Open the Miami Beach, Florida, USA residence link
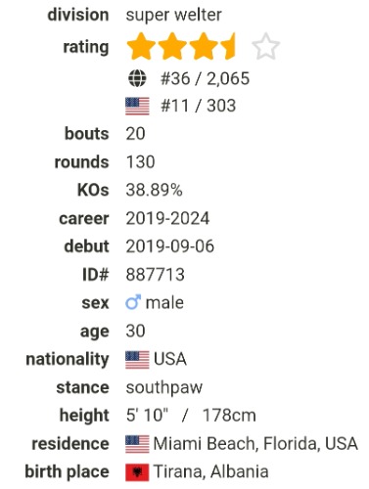Image resolution: width=369 pixels, height=489 pixels. click(255, 444)
